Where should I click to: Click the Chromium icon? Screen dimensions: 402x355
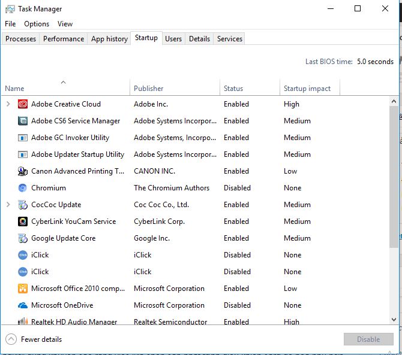click(x=23, y=188)
